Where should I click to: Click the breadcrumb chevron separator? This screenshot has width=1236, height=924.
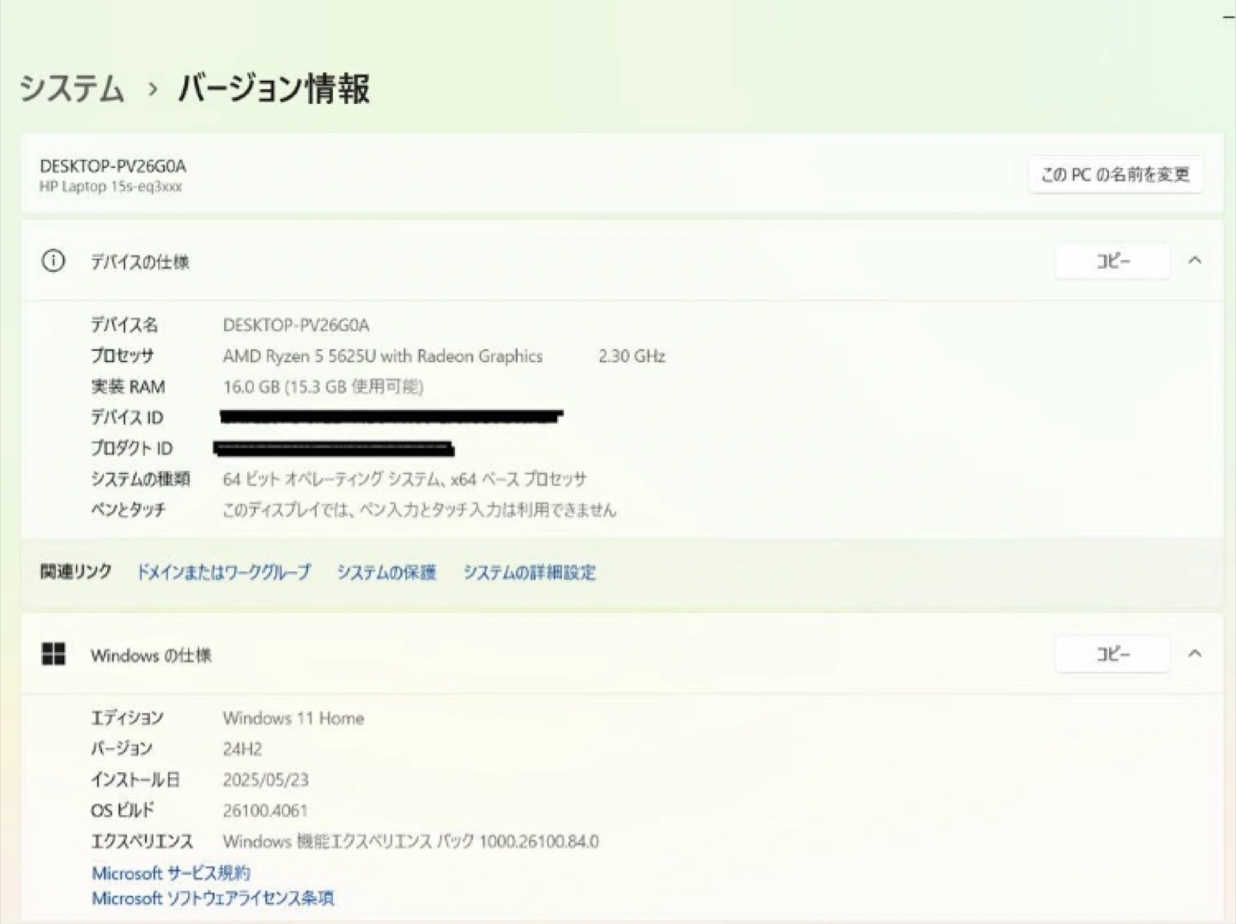click(x=152, y=89)
